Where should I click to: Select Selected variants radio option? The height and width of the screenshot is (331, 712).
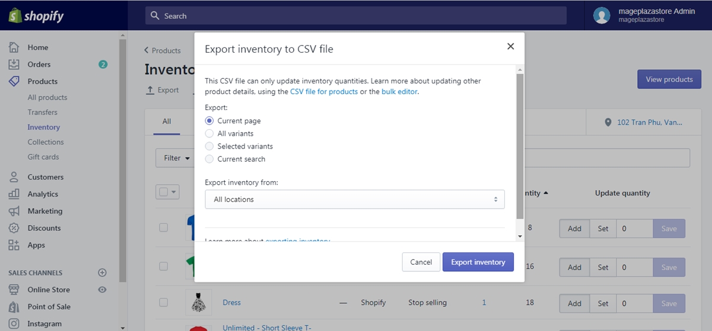tap(209, 146)
